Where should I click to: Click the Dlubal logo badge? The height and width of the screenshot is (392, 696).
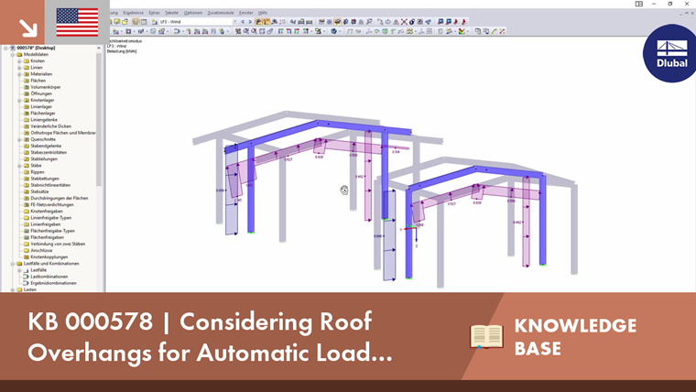[670, 53]
